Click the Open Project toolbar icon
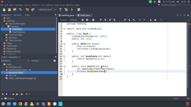 (15, 10)
